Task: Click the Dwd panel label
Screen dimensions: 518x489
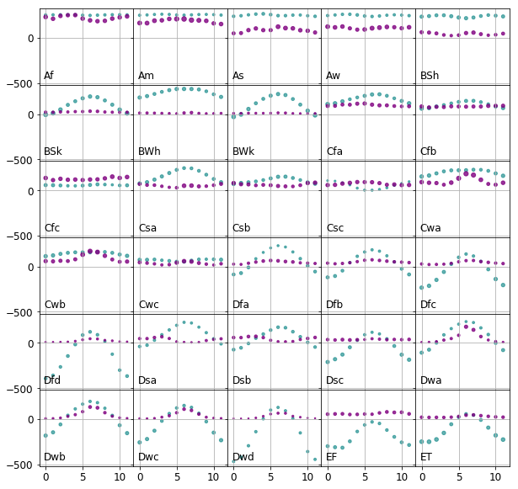Action: [243, 457]
